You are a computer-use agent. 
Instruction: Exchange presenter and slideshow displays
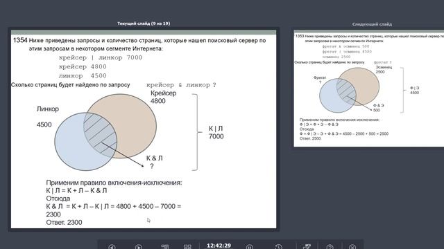pos(307,247)
